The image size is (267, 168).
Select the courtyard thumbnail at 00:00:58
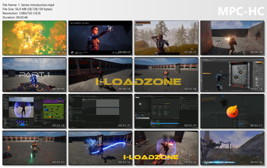coord(100,75)
